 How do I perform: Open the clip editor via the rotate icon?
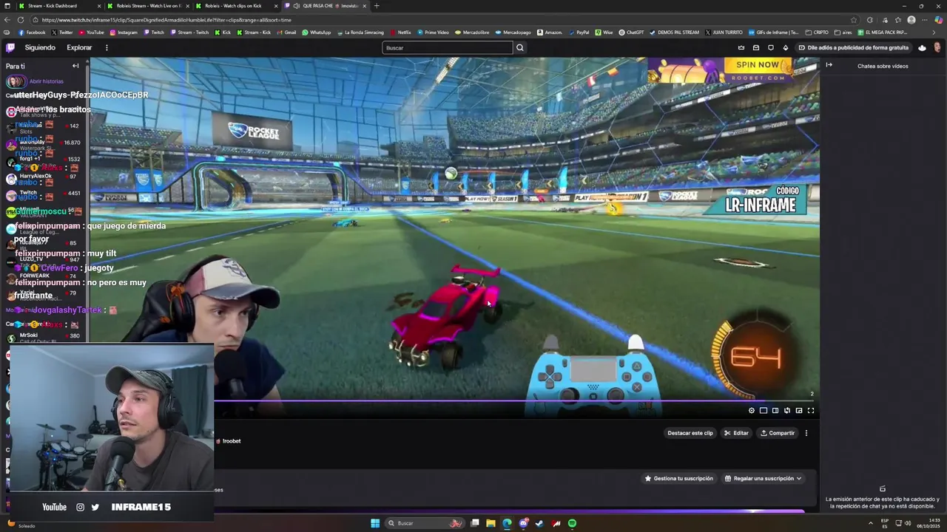coord(787,411)
